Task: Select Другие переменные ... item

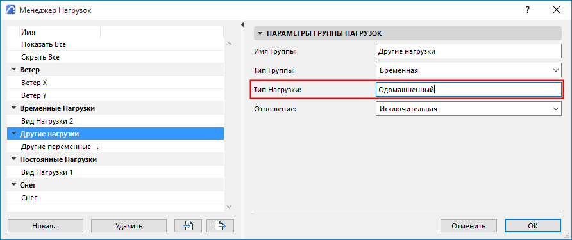Action: pyautogui.click(x=115, y=147)
